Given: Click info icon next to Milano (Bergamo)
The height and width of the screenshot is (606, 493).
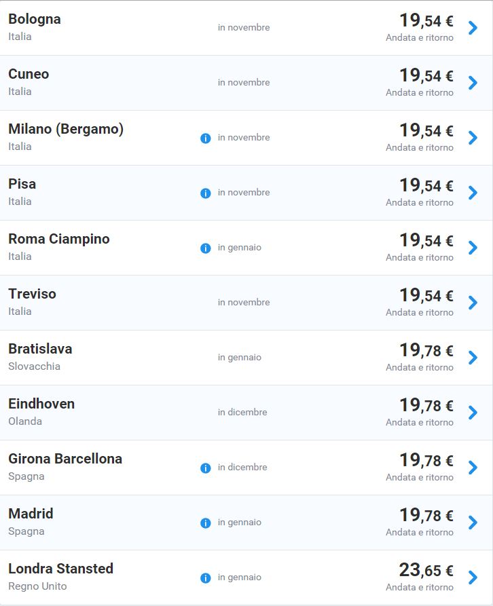Looking at the screenshot, I should click(206, 138).
